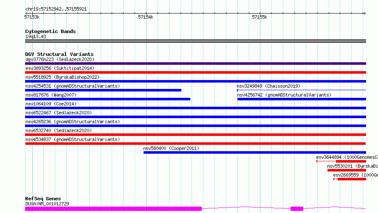Click the thin blue nsv3249849 variant line
This screenshot has height=213, width=378.
point(302,90)
